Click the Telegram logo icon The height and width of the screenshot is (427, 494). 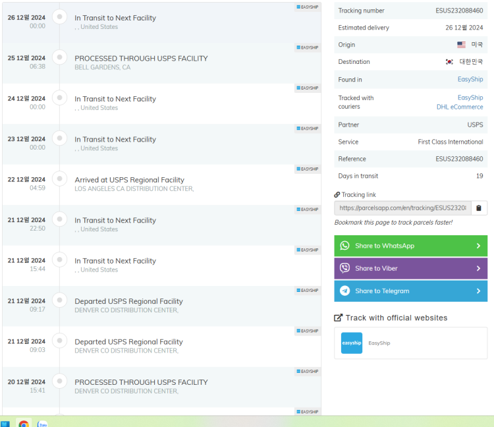[x=344, y=291]
